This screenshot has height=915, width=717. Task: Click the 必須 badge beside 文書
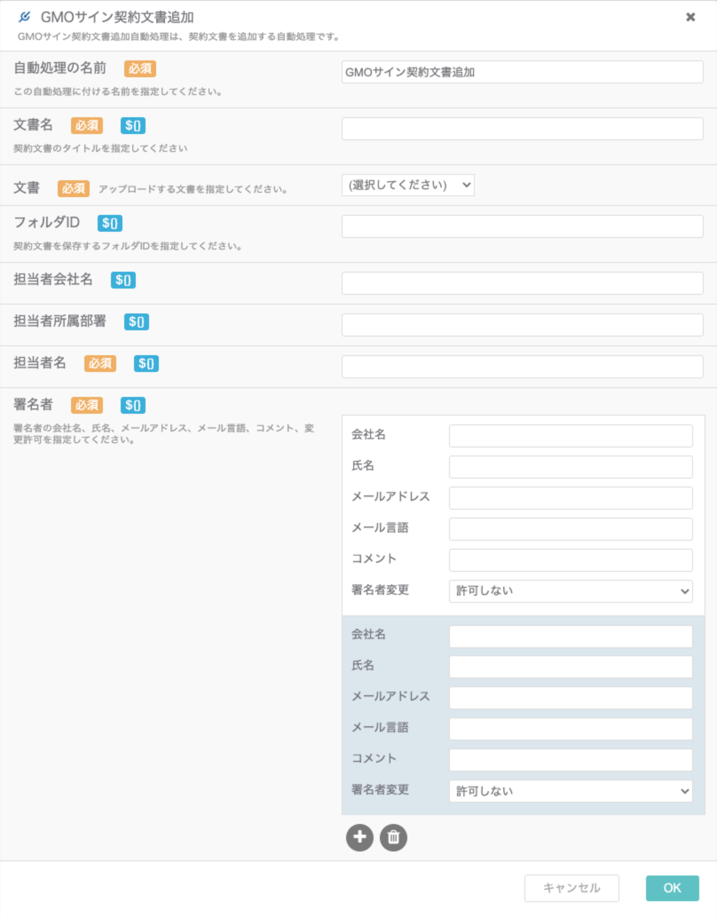tap(73, 189)
